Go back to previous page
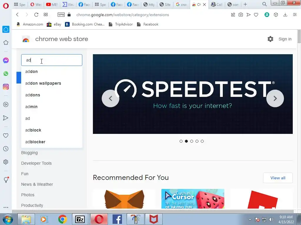 [x=17, y=15]
